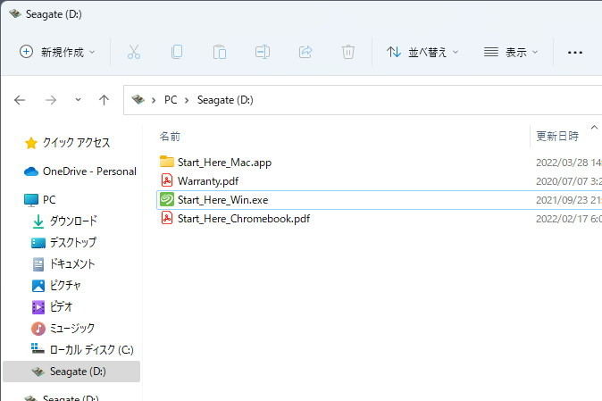
Task: Open クイック アクセス in the sidebar
Action: pyautogui.click(x=67, y=143)
